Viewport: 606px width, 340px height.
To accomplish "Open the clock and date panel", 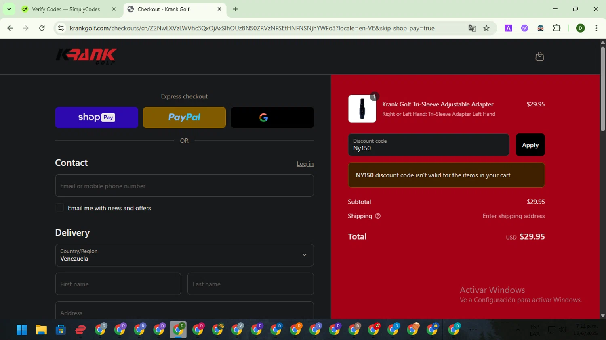I will point(586,330).
